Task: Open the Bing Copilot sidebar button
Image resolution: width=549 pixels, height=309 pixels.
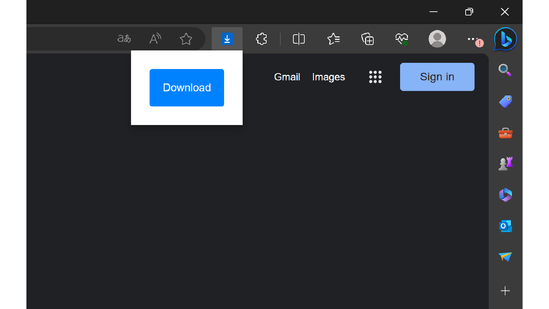Action: pyautogui.click(x=505, y=39)
